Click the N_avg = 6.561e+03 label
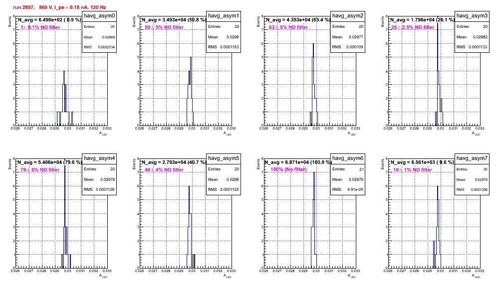The width and height of the screenshot is (497, 285). point(422,162)
